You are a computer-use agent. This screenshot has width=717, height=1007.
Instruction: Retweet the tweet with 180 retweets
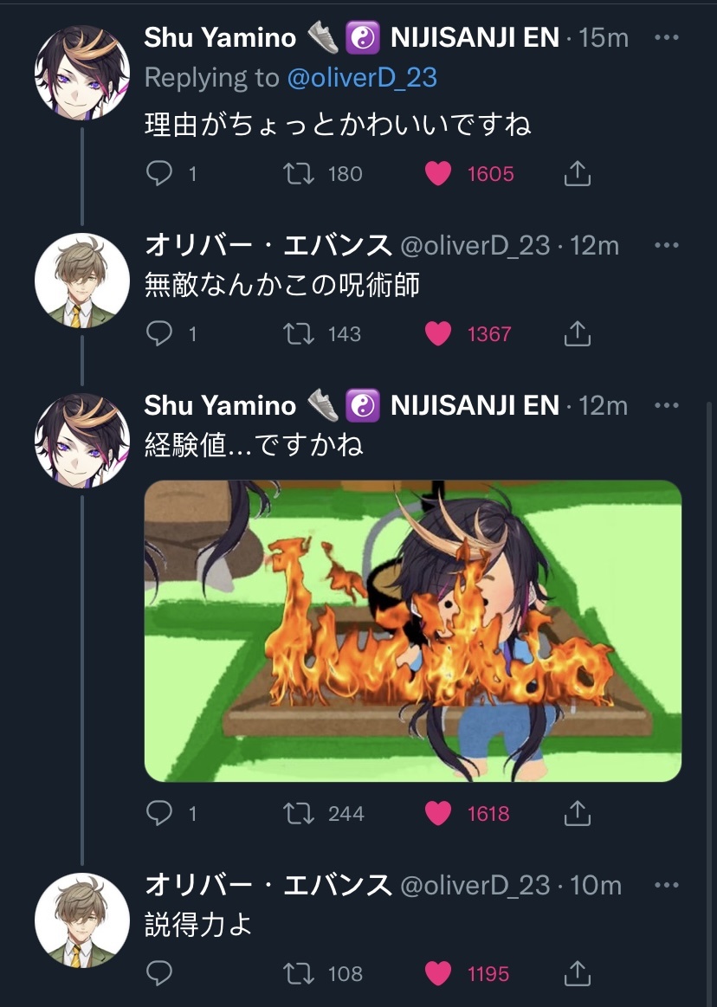coord(299,173)
